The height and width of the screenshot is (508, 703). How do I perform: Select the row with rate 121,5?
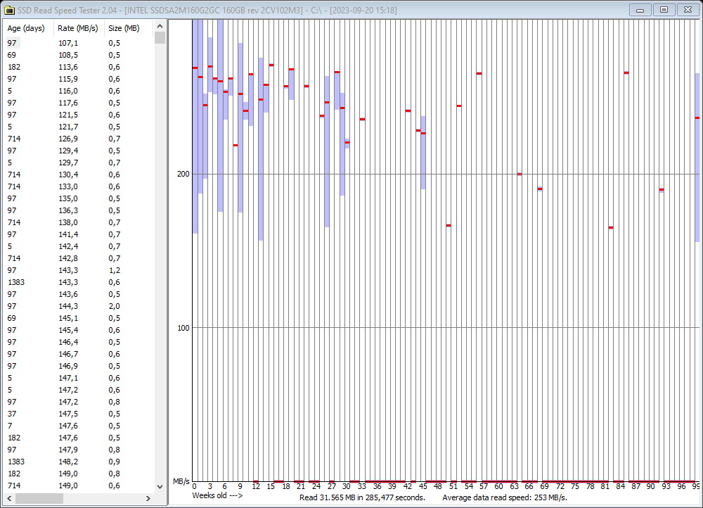coord(79,115)
